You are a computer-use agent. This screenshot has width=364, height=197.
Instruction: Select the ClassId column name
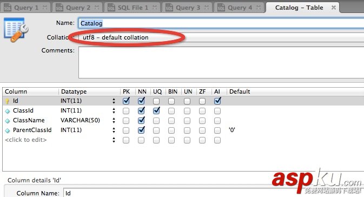tap(23, 110)
